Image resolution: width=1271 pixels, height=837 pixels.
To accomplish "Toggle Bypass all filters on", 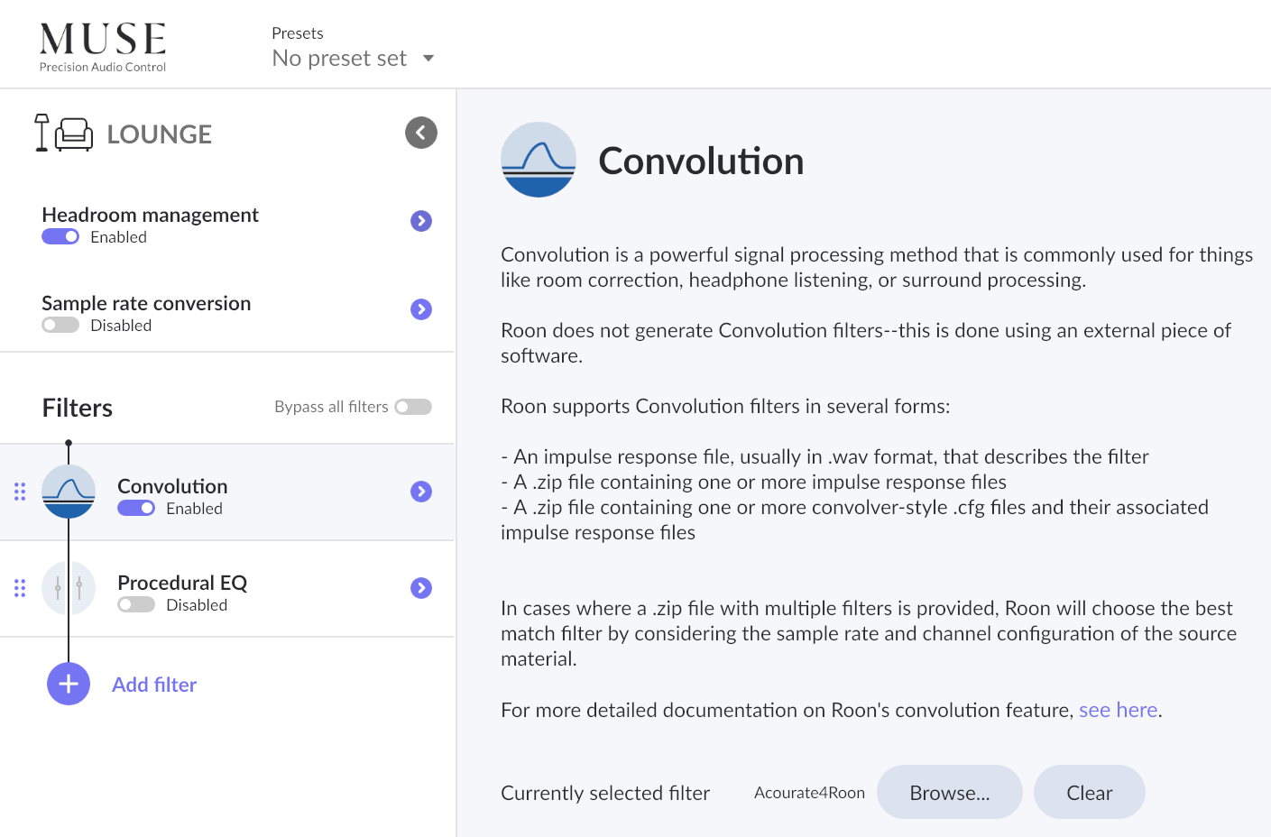I will pyautogui.click(x=413, y=407).
